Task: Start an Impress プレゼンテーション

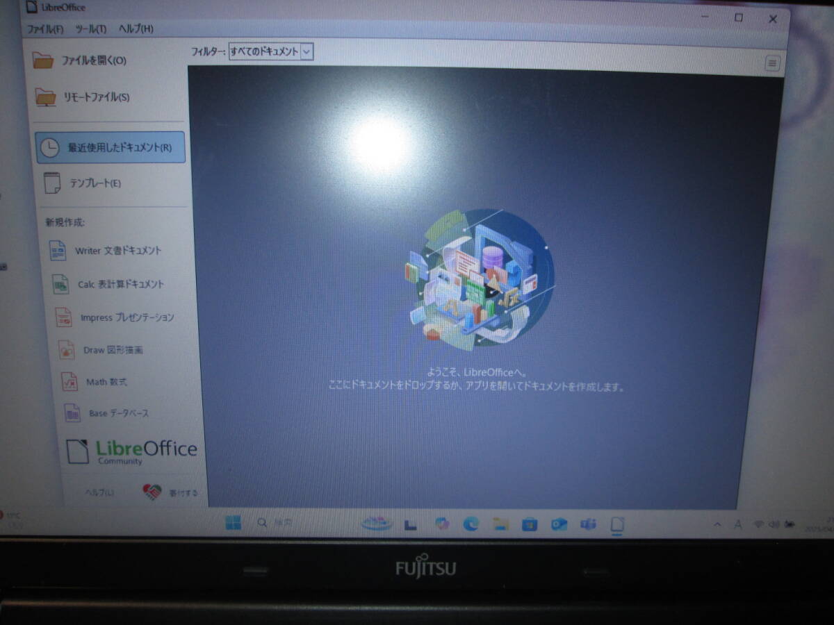Action: coord(115,317)
